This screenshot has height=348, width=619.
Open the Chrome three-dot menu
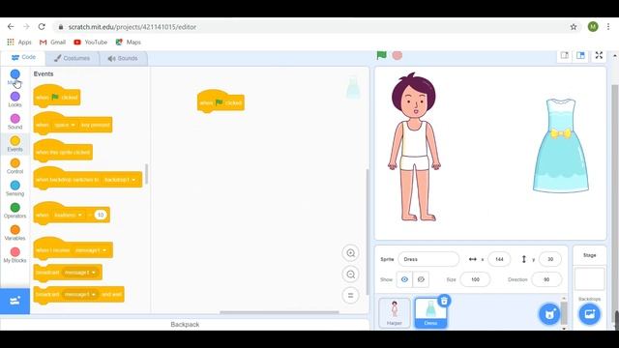tap(608, 27)
